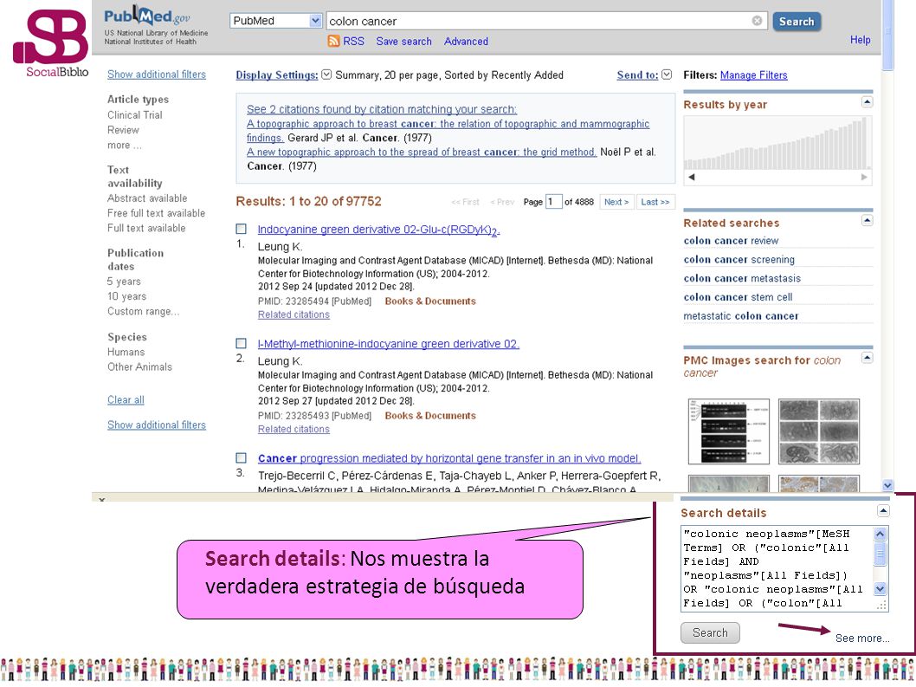The width and height of the screenshot is (916, 687).
Task: Click the page vertical scrollbar thumb
Action: pyautogui.click(x=888, y=36)
